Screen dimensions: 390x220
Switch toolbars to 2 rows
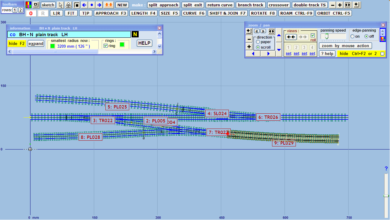[20, 10]
